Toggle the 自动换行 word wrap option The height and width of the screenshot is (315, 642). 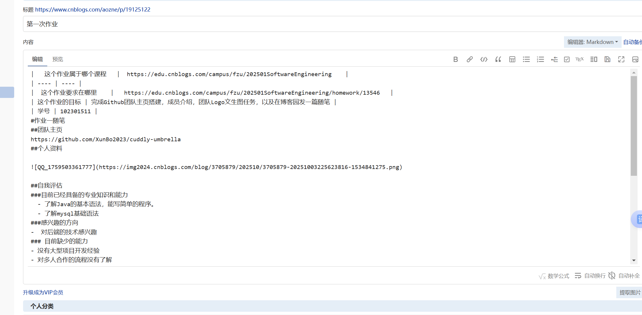pos(590,276)
